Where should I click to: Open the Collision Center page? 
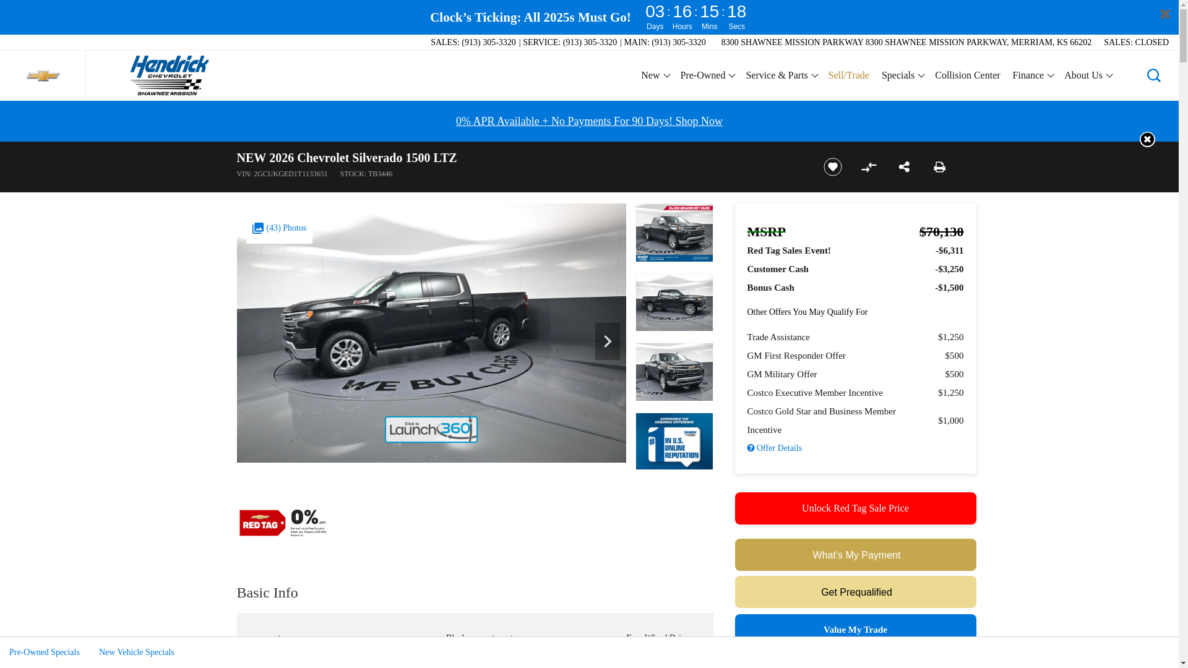pyautogui.click(x=967, y=75)
